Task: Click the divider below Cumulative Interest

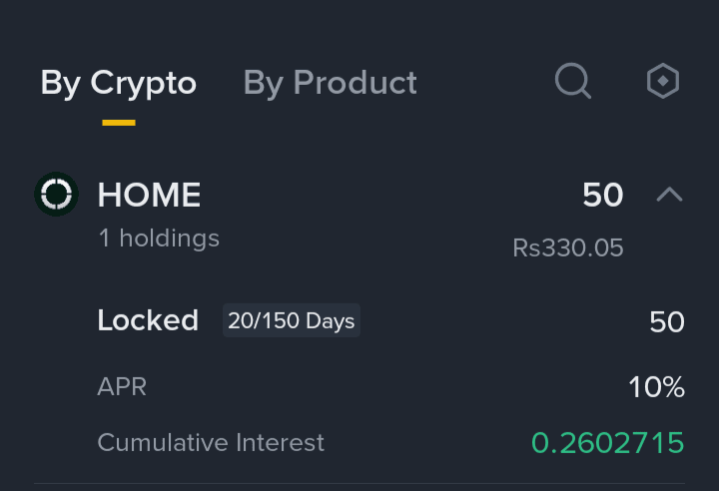Action: (359, 483)
